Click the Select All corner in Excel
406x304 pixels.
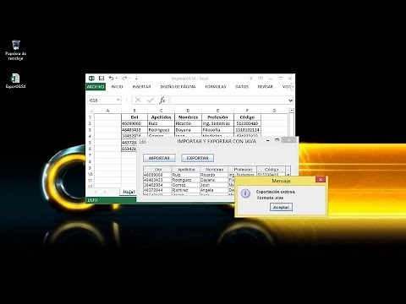coord(91,111)
